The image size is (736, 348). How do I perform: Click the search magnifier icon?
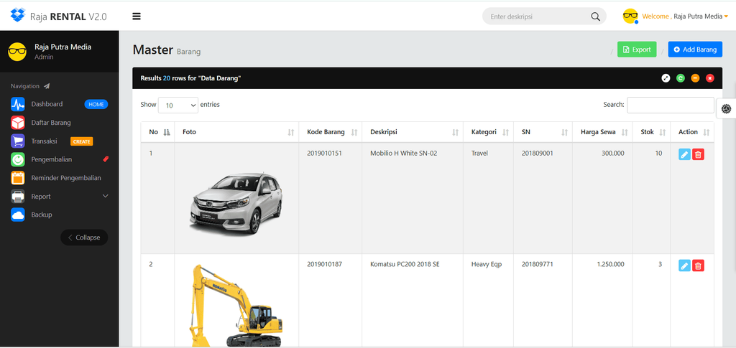click(x=595, y=17)
